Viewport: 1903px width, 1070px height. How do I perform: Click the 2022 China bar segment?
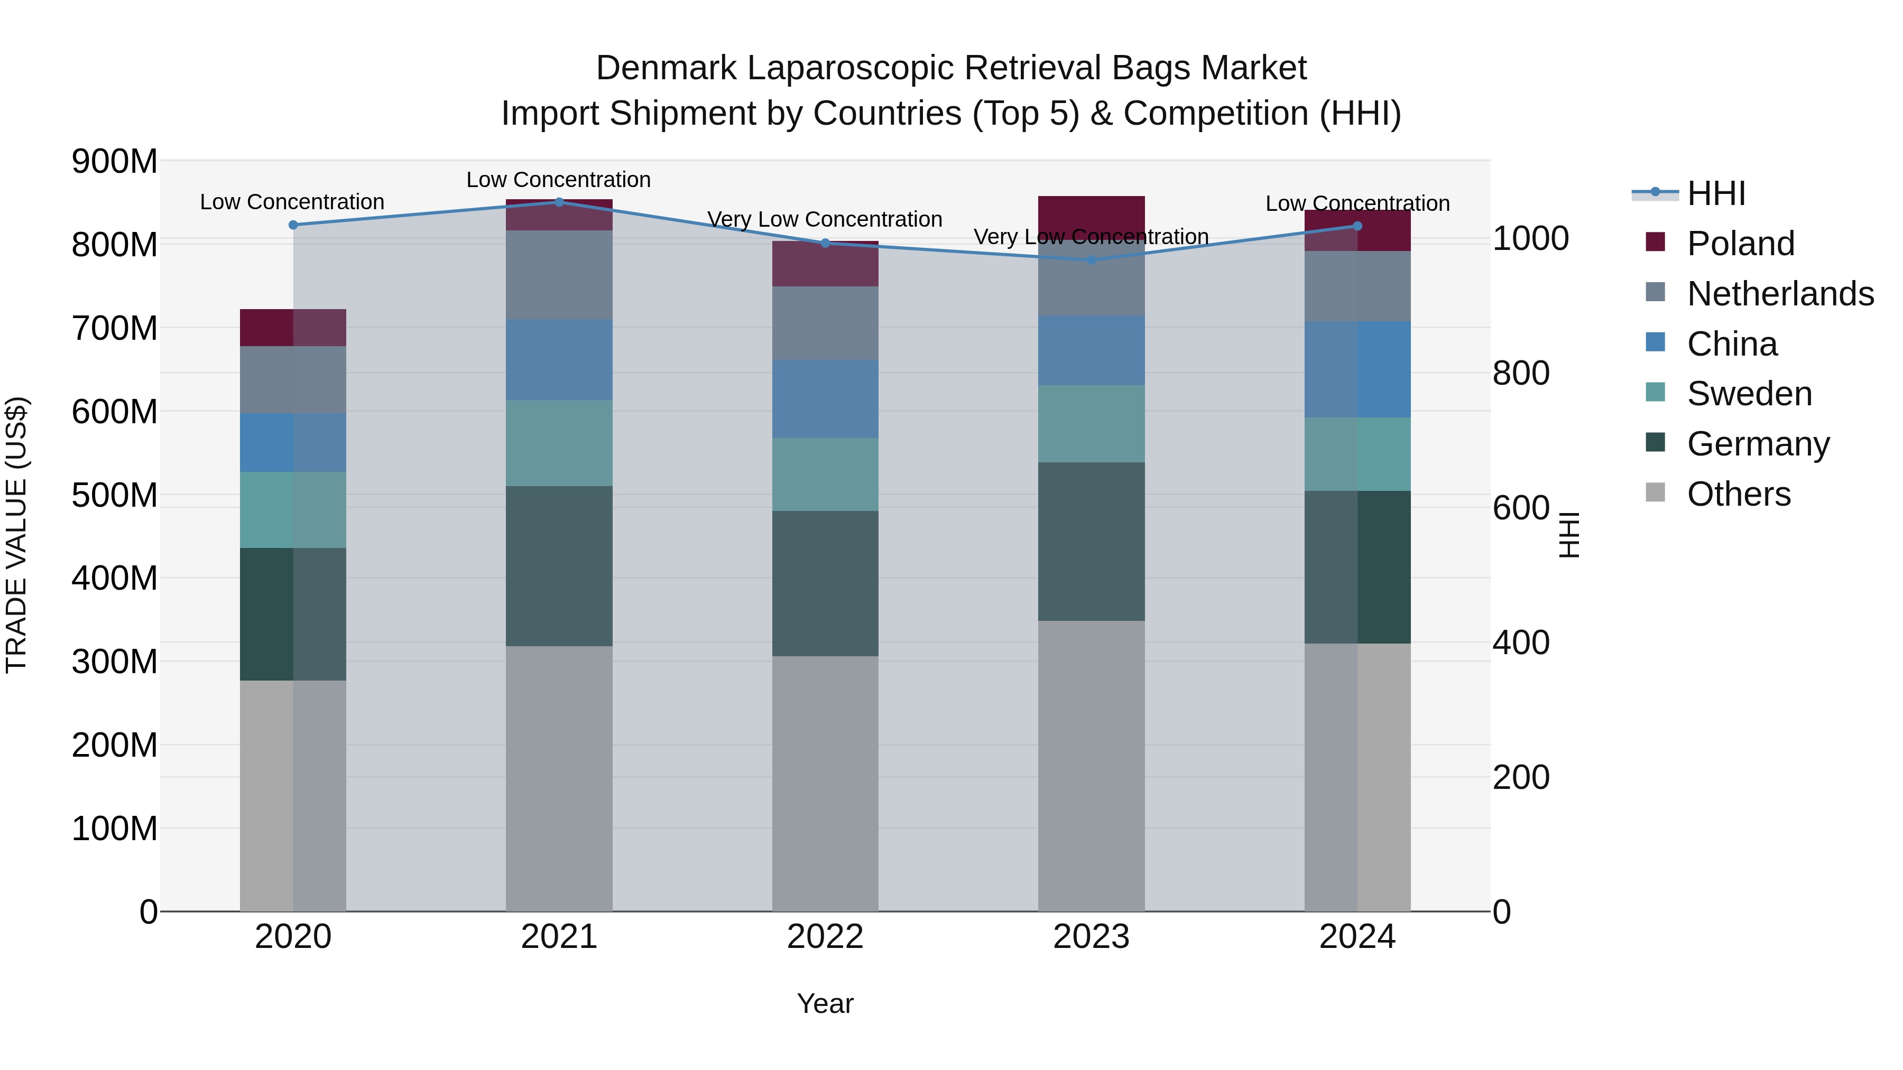click(x=825, y=399)
